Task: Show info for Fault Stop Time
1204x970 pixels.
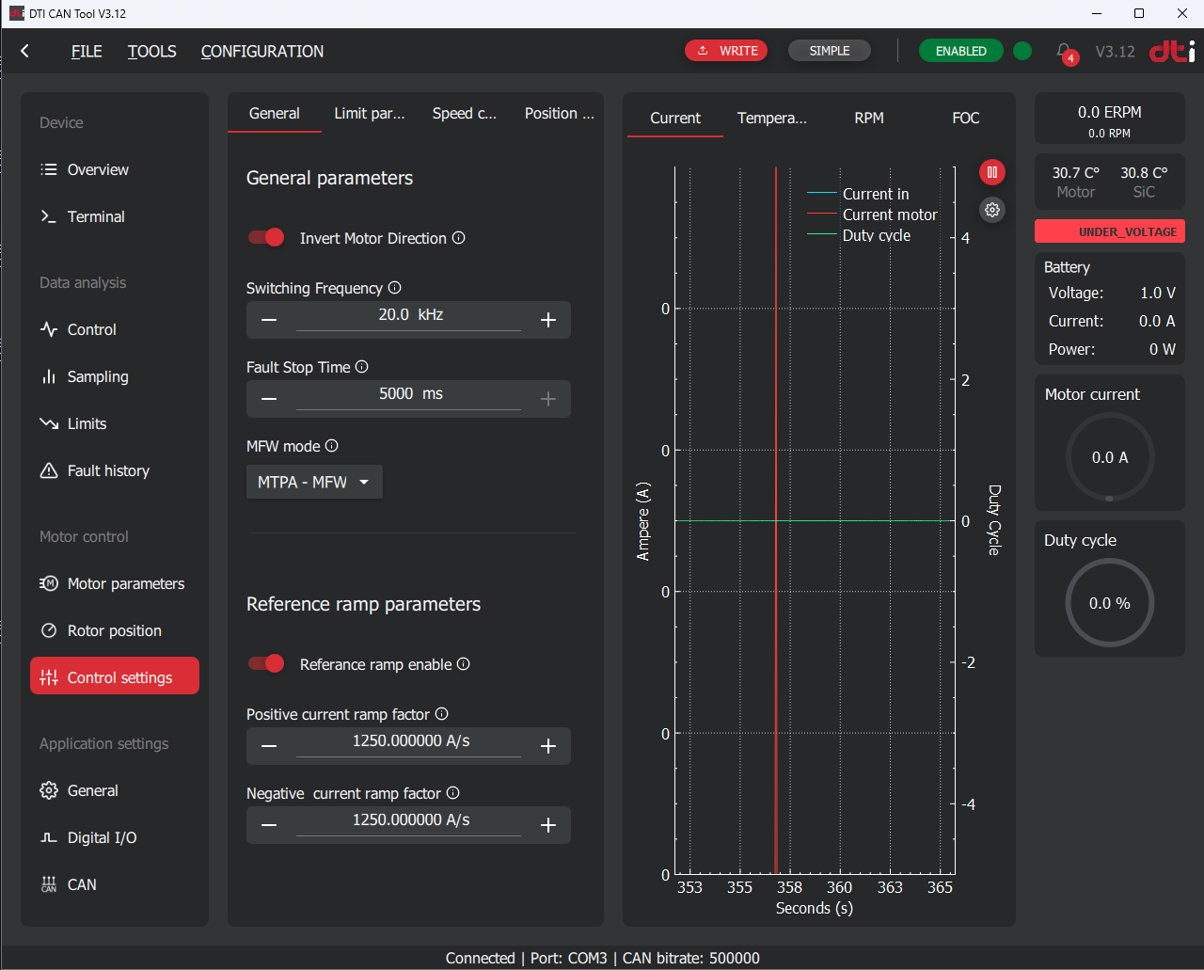Action: (x=362, y=367)
